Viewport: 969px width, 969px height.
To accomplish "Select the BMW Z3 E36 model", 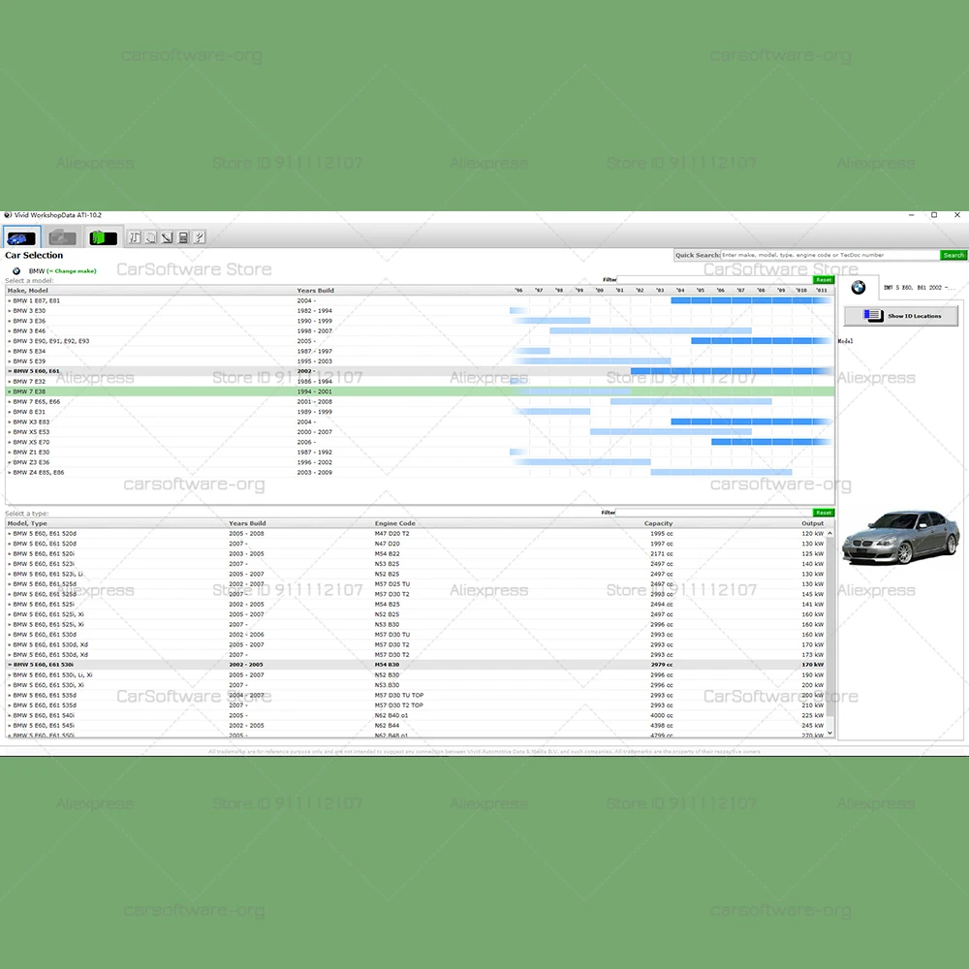I will pyautogui.click(x=420, y=462).
